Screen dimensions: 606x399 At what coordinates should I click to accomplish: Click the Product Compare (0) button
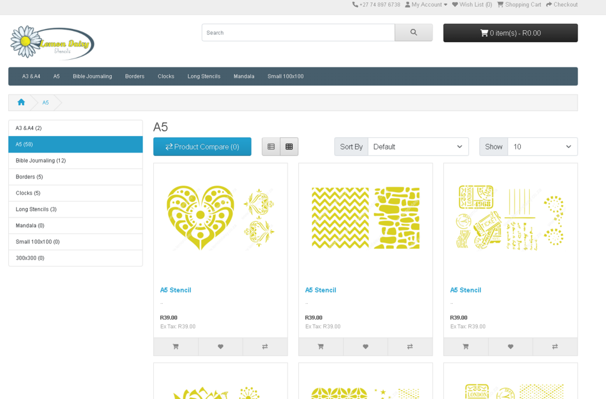(x=202, y=147)
